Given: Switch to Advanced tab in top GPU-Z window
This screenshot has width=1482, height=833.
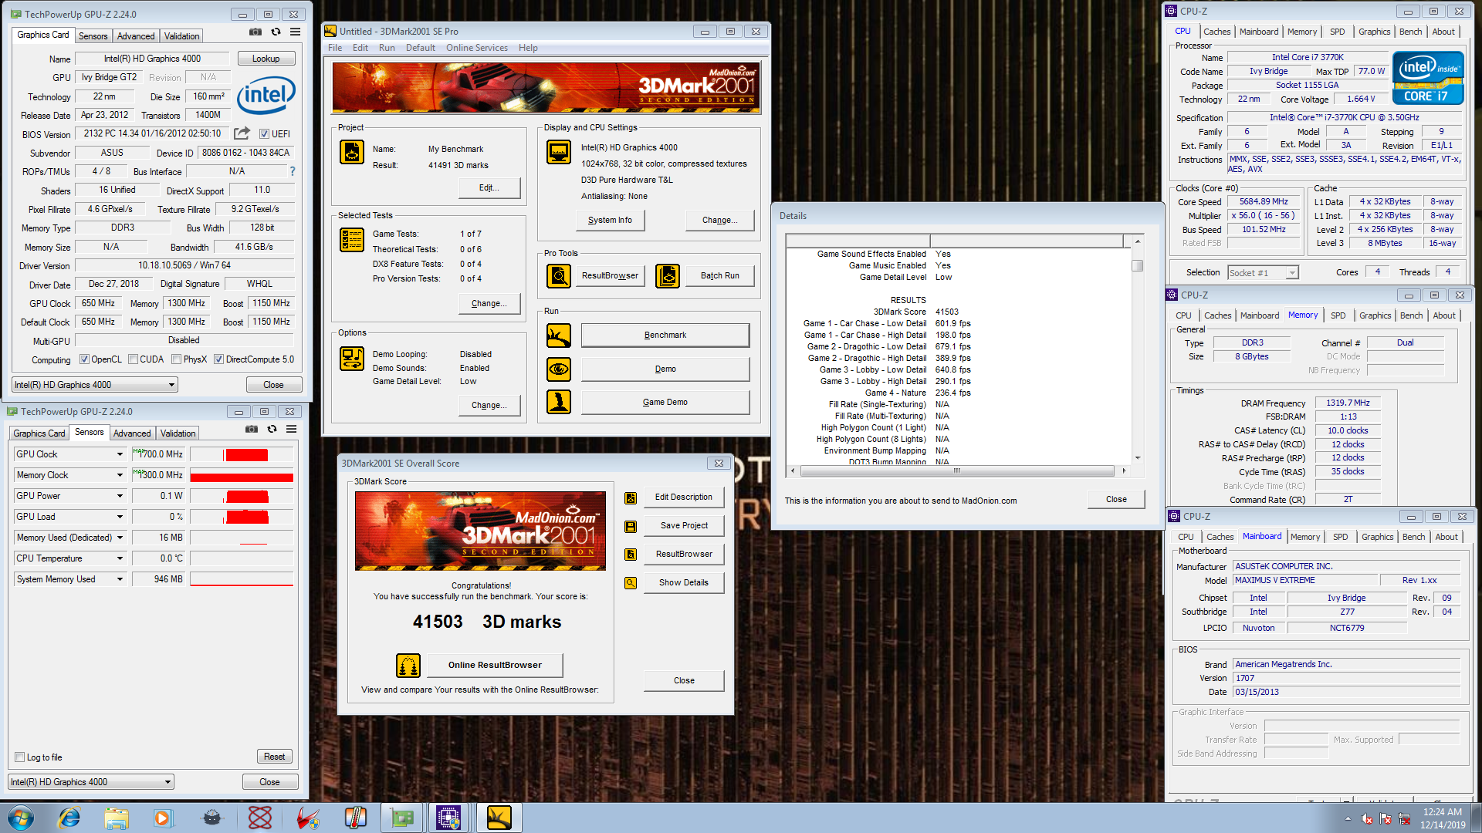Looking at the screenshot, I should [136, 36].
